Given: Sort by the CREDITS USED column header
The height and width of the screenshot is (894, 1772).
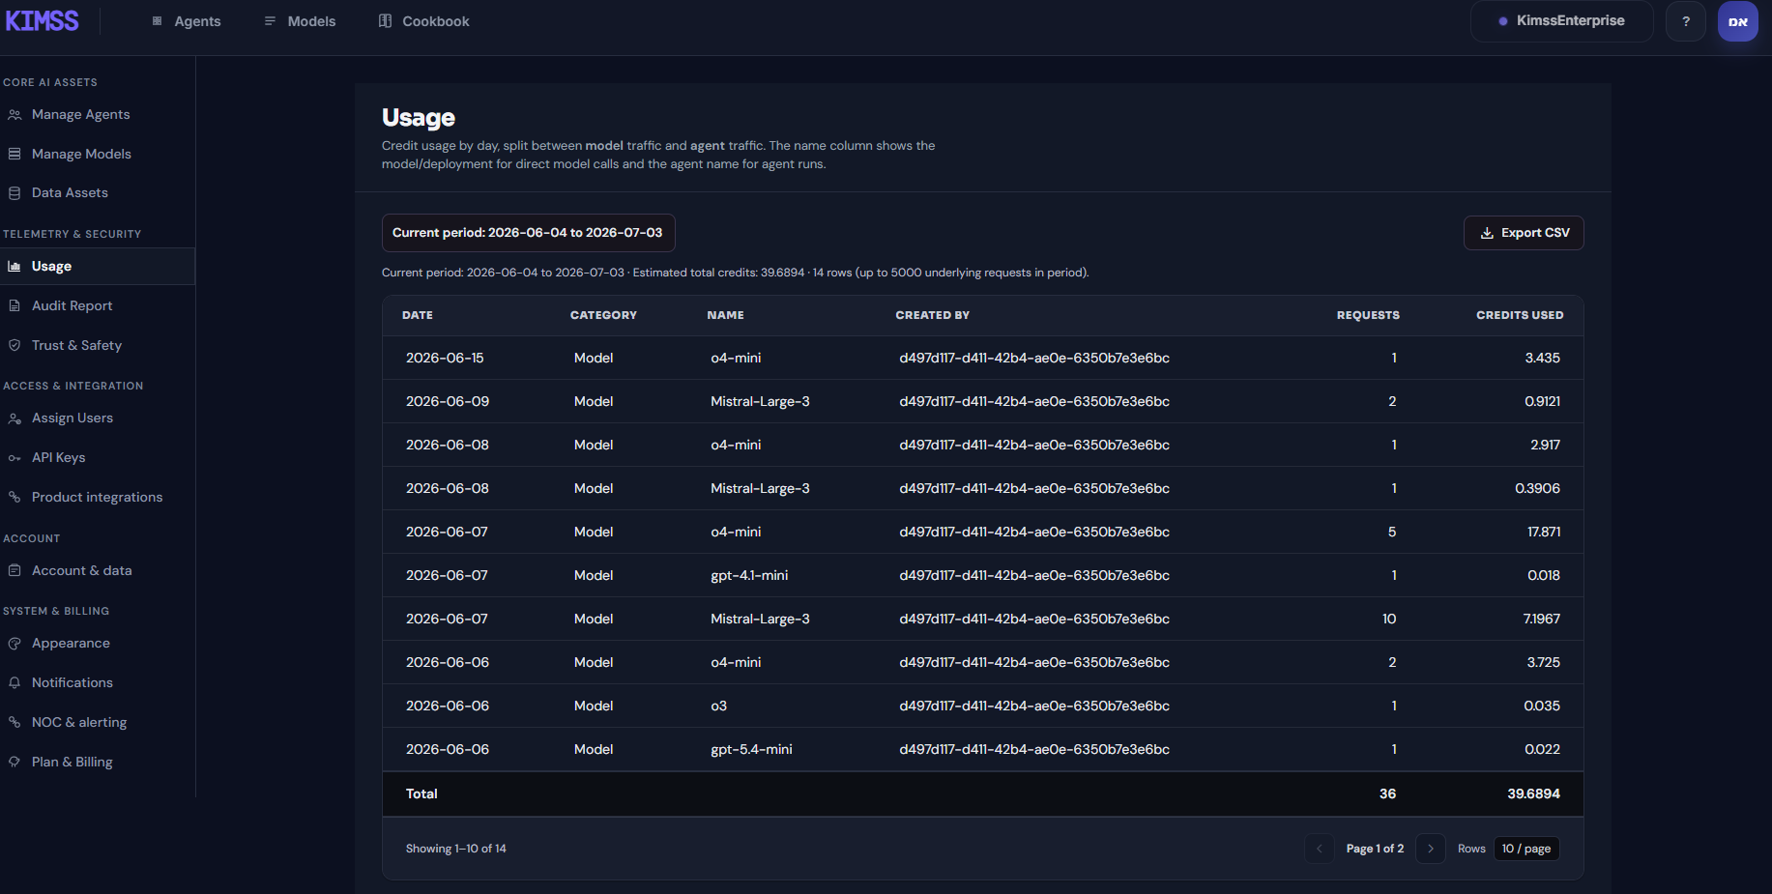Looking at the screenshot, I should 1520,316.
